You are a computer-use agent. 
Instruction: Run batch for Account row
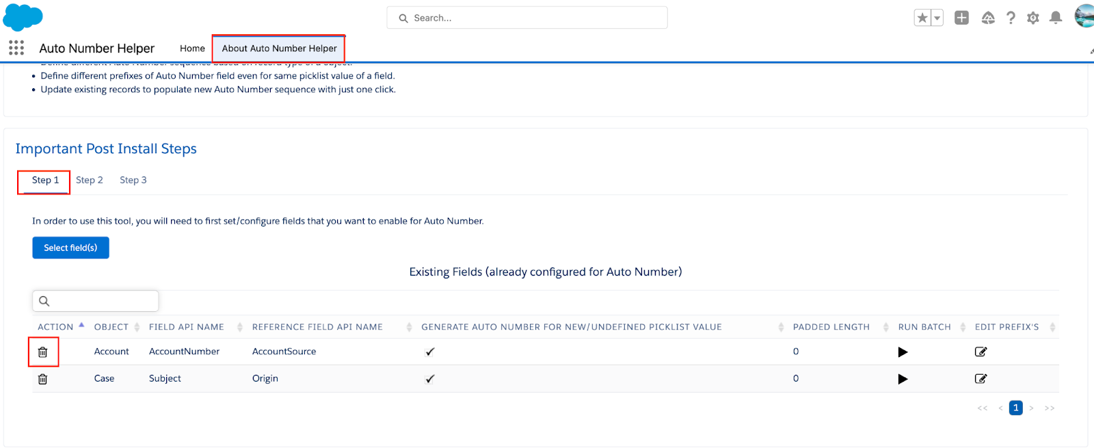pos(903,352)
